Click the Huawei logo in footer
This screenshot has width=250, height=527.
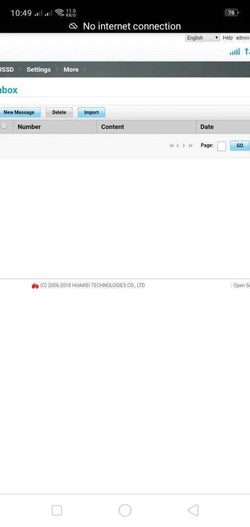(35, 285)
